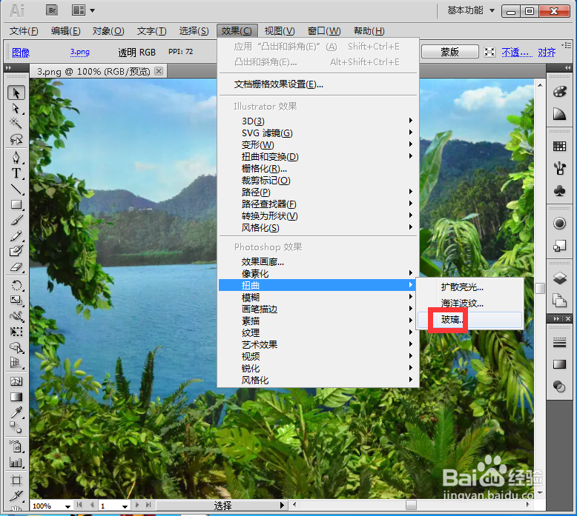This screenshot has width=577, height=516.
Task: Click the 3.png linked file name
Action: (x=80, y=52)
